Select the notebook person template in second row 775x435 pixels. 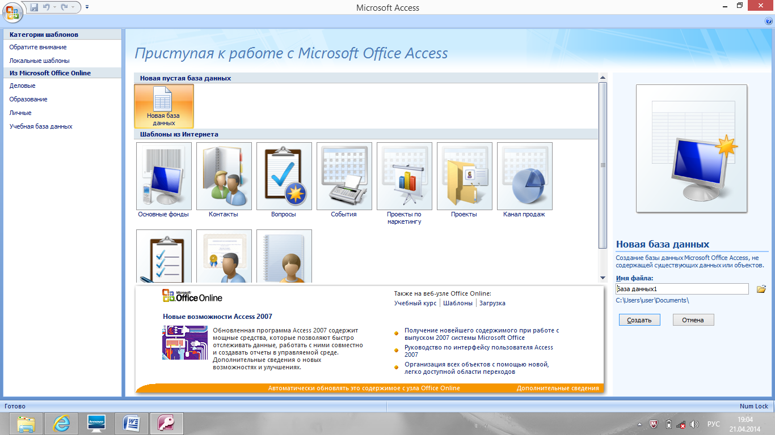pyautogui.click(x=284, y=255)
